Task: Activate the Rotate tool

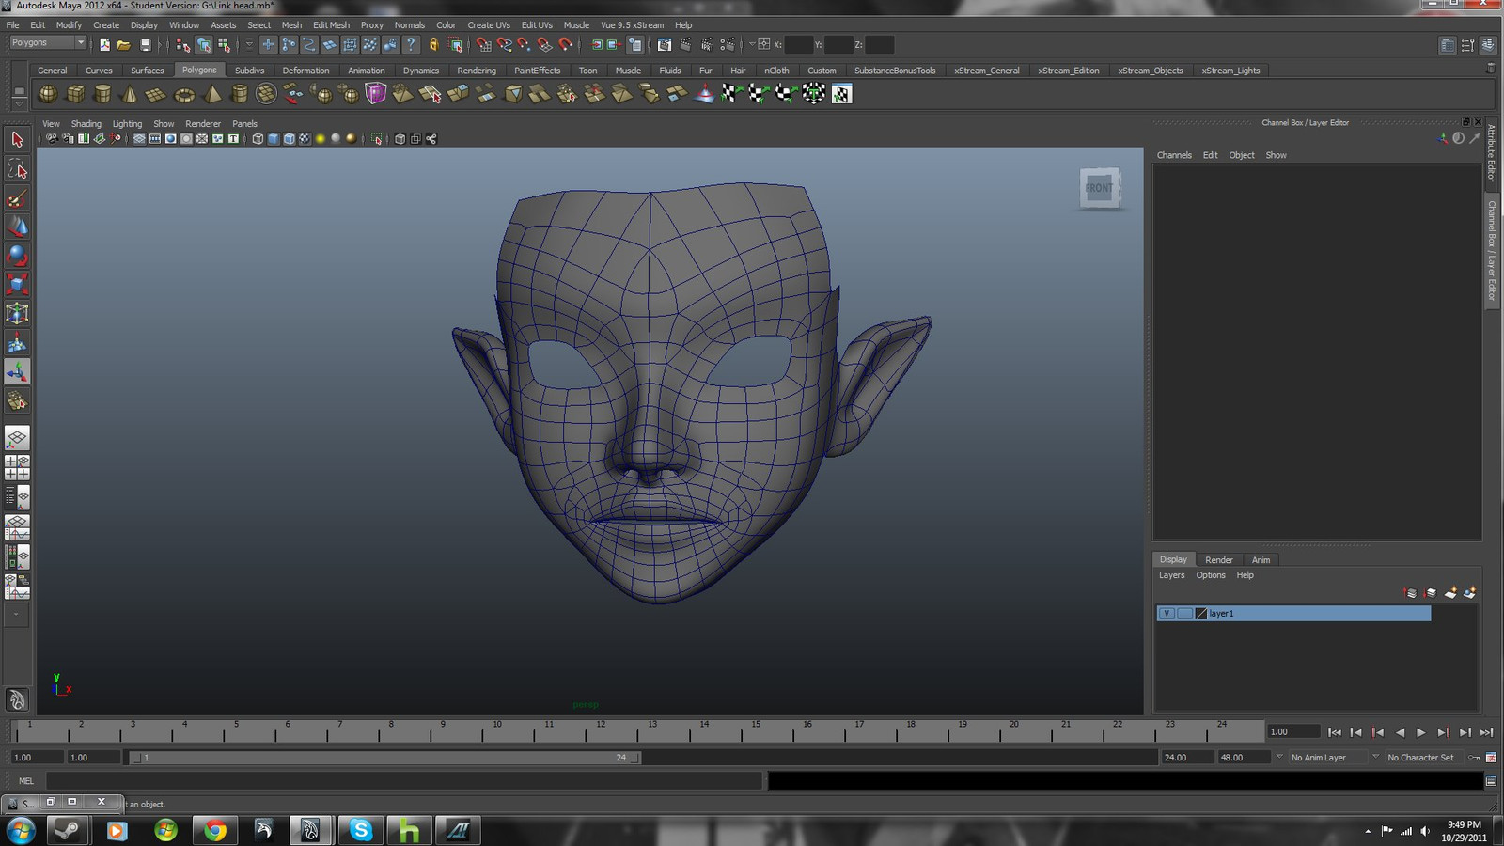Action: coord(17,256)
